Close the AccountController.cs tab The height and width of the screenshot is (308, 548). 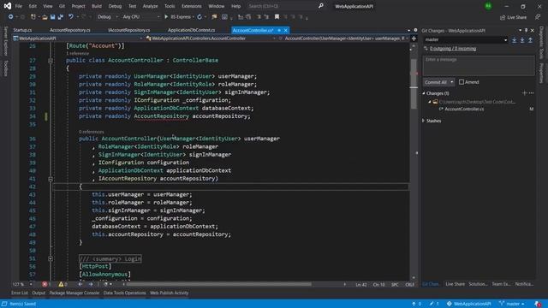285,31
